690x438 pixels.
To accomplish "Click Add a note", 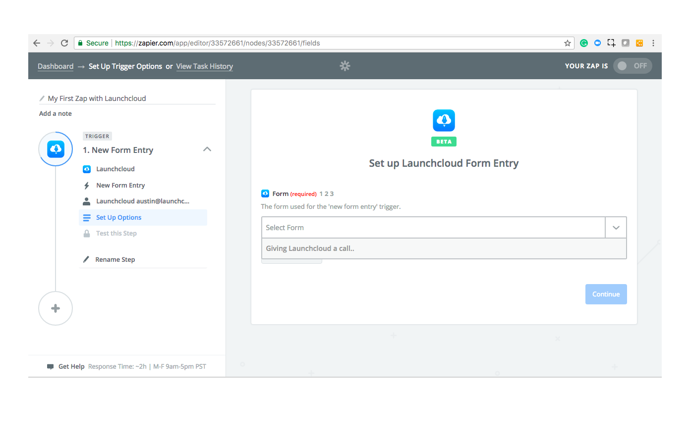I will [56, 113].
